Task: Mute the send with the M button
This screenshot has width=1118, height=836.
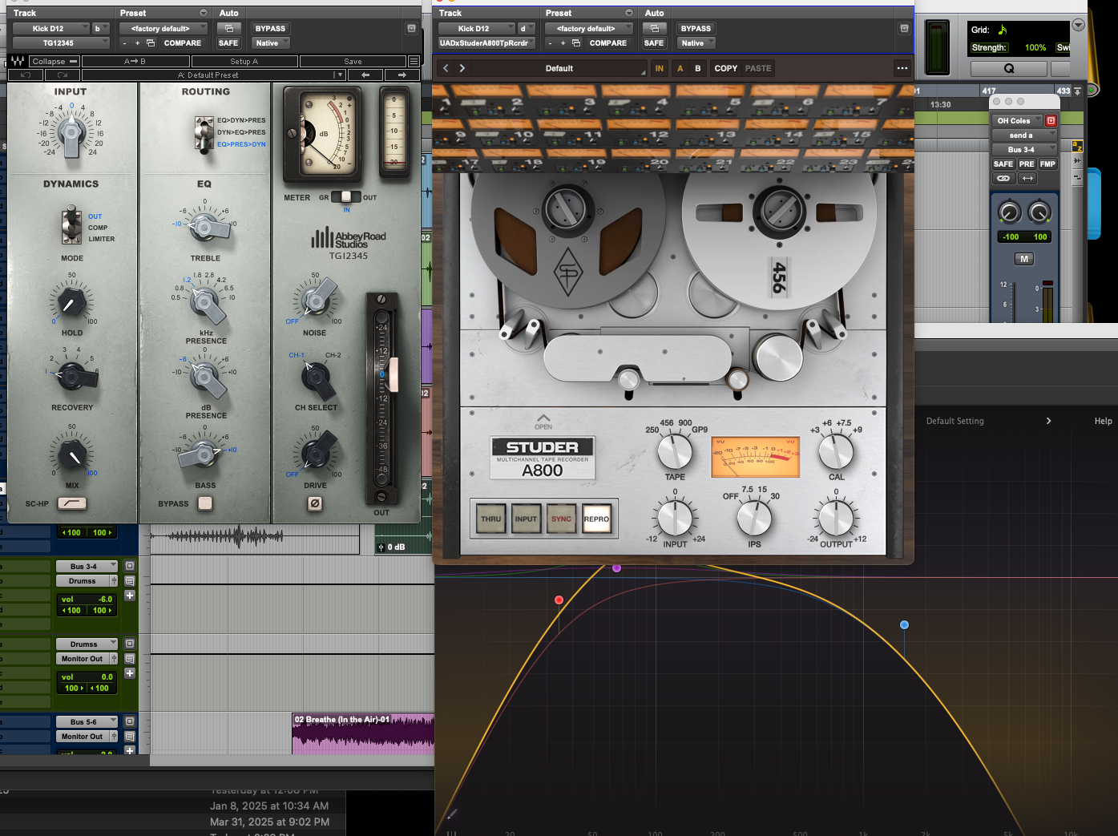Action: tap(1024, 259)
